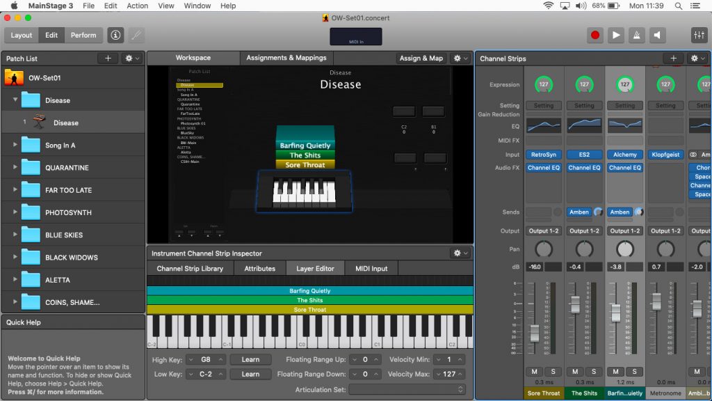Screen dimensions: 712x401
Task: Expand the PHOTOSYNTH set folder
Action: (15, 212)
